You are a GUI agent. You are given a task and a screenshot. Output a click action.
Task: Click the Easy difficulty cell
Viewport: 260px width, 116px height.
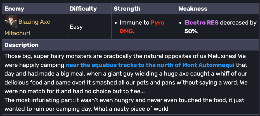pos(76,27)
